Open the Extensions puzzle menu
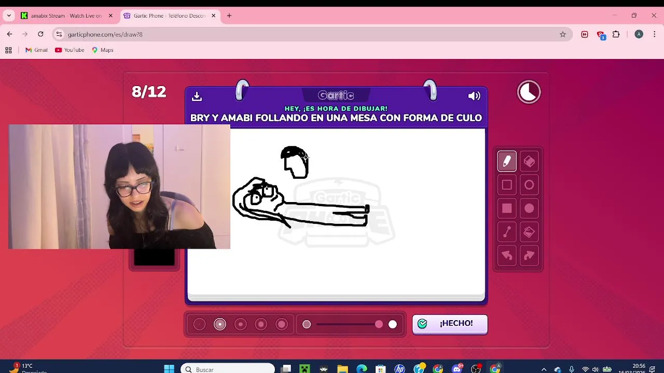This screenshot has width=664, height=373. (x=616, y=34)
